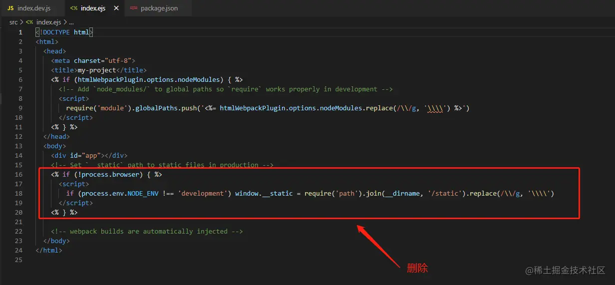This screenshot has height=285, width=615.
Task: Click the htmlWebpackPlugin.options.nodeModules if-condition line
Action: 147,80
